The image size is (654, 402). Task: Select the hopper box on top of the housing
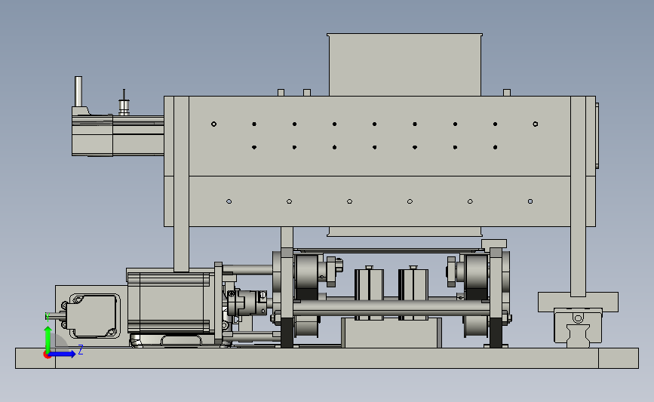405,65
